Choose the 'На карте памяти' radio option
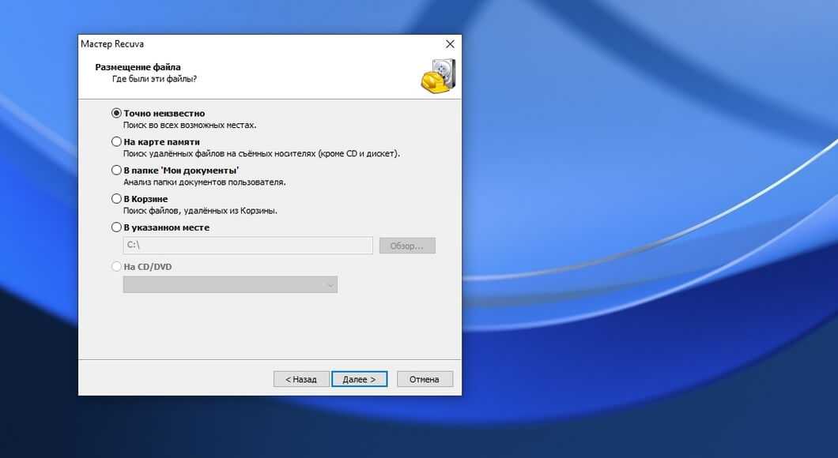Screen dimensions: 838x458 tap(117, 142)
